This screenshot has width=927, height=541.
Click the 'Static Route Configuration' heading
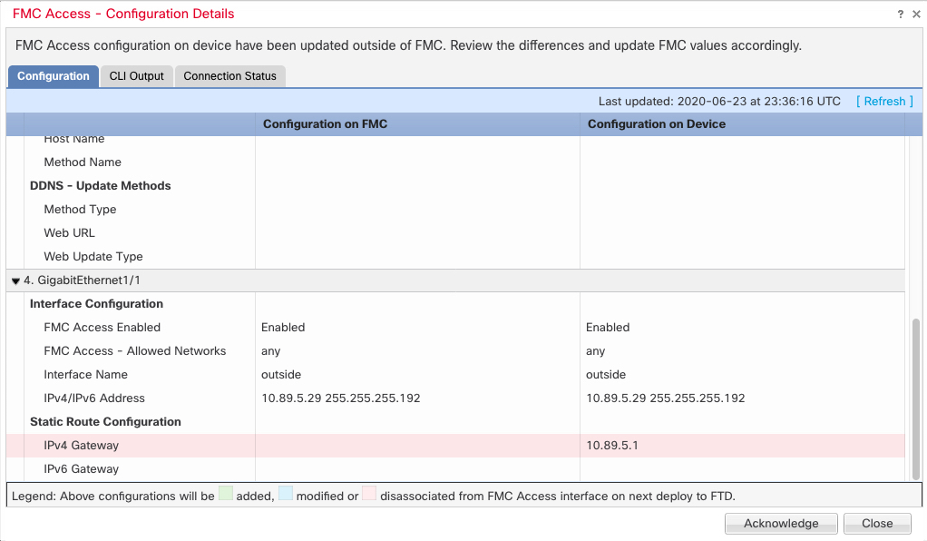105,422
